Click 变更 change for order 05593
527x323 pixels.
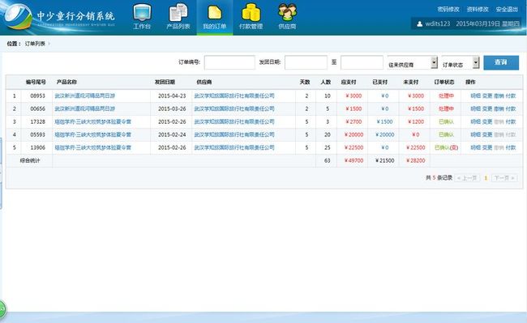487,134
